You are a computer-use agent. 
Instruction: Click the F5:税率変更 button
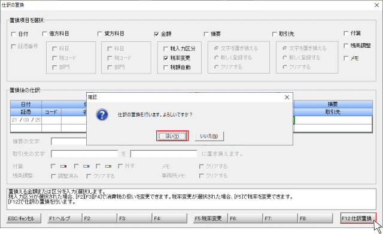coord(210,218)
